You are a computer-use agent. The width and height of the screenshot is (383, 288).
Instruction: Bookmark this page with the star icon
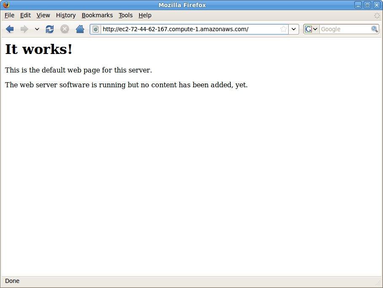click(283, 30)
